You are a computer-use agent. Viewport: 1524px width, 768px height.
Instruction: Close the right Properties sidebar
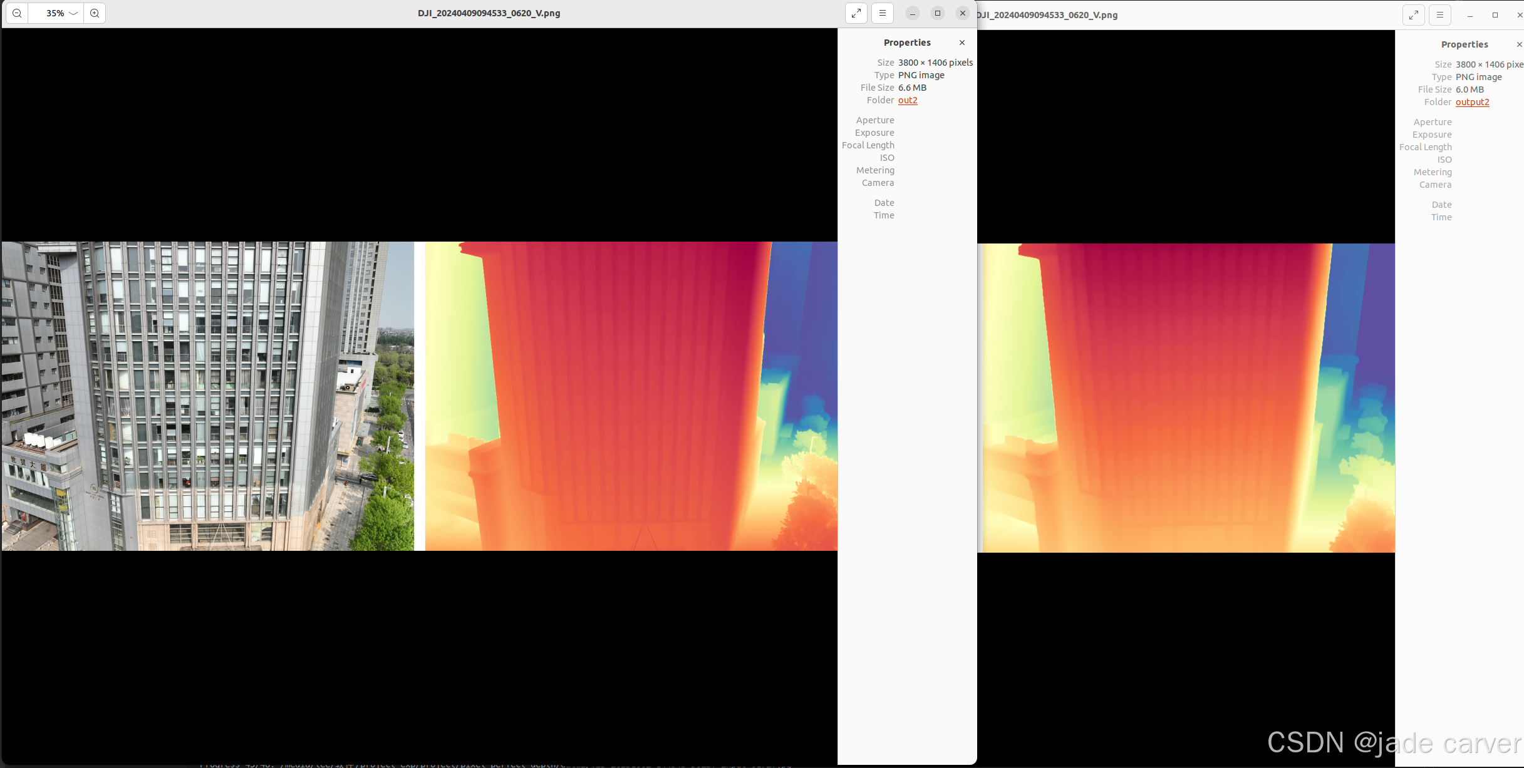point(1518,44)
